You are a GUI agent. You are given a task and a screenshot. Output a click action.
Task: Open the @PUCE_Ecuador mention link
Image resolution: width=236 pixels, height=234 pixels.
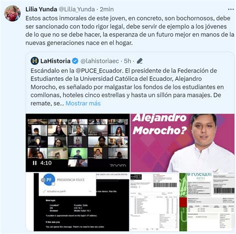(x=99, y=71)
